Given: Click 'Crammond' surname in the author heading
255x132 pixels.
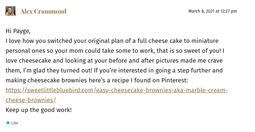Looking at the screenshot, I should 50,11.
